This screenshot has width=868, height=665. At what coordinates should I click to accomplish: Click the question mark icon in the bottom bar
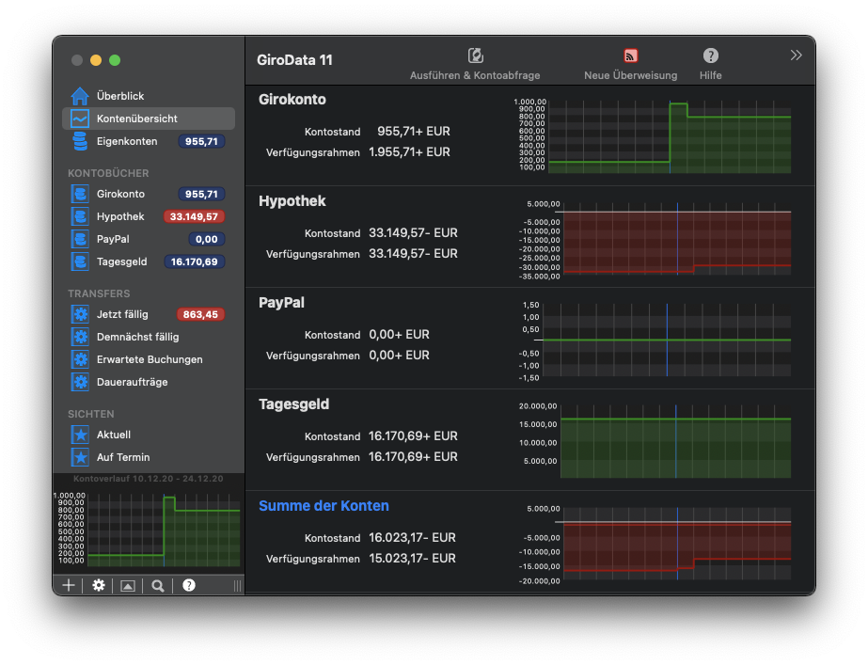pyautogui.click(x=189, y=585)
